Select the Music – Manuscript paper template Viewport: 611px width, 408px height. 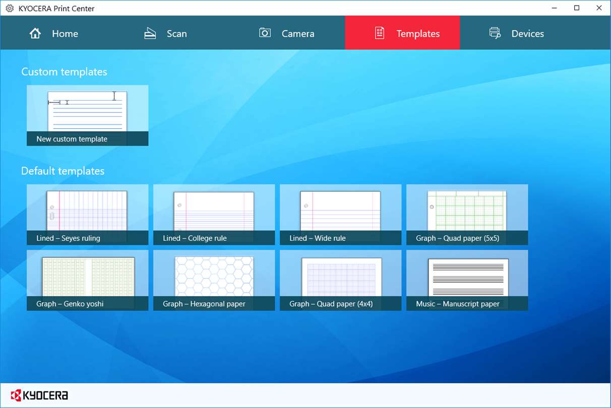467,280
